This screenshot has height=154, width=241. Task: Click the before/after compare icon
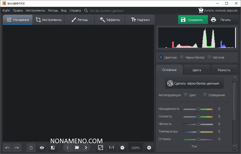pos(53,148)
